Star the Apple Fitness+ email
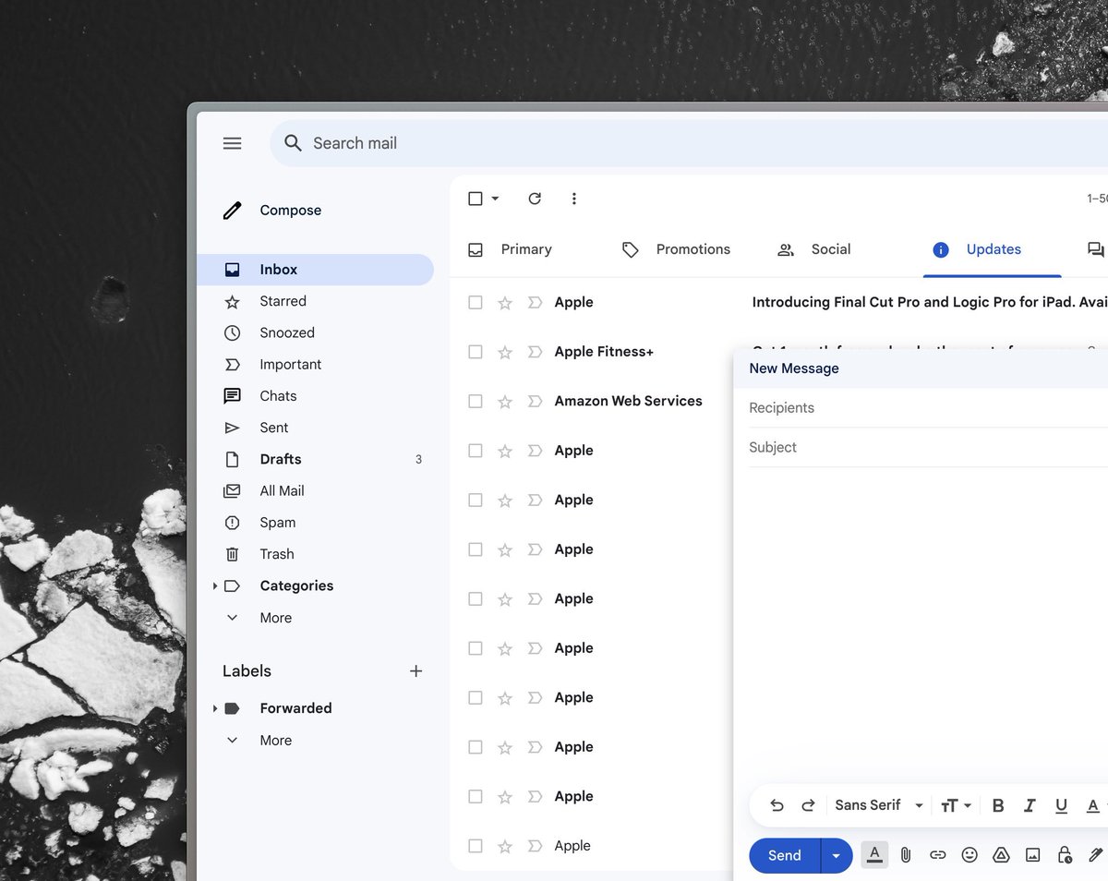 [x=505, y=352]
